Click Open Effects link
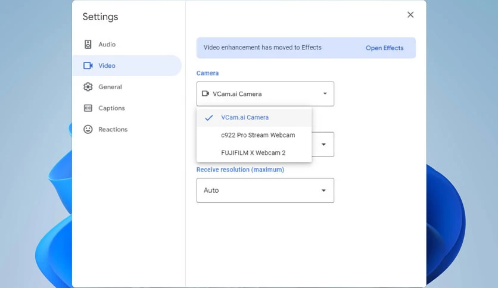Image resolution: width=498 pixels, height=288 pixels. [x=384, y=48]
